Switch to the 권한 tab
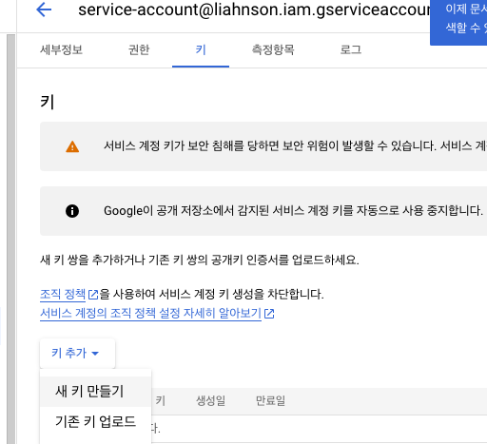The width and height of the screenshot is (487, 444). tap(139, 49)
